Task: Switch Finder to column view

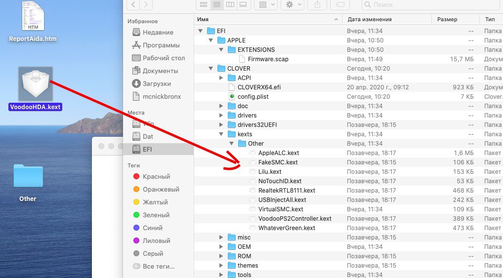Action: tap(230, 4)
